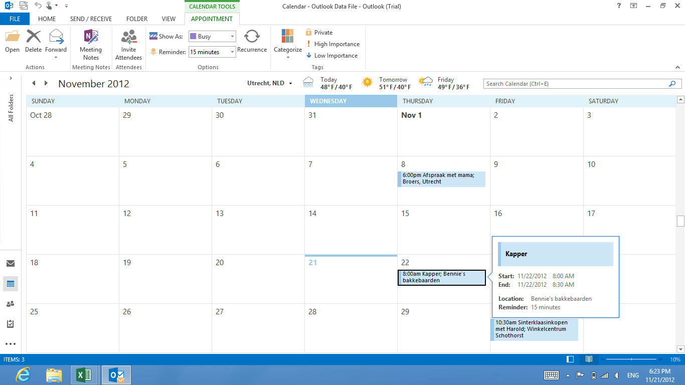Switch to Reading view in status bar

(589, 359)
